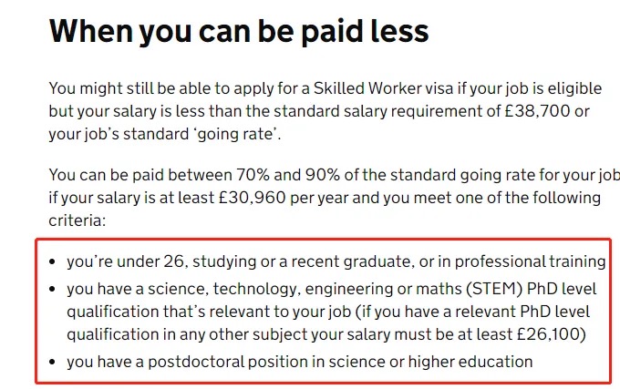Click the words 'Skilled Worker visa'

(383, 88)
